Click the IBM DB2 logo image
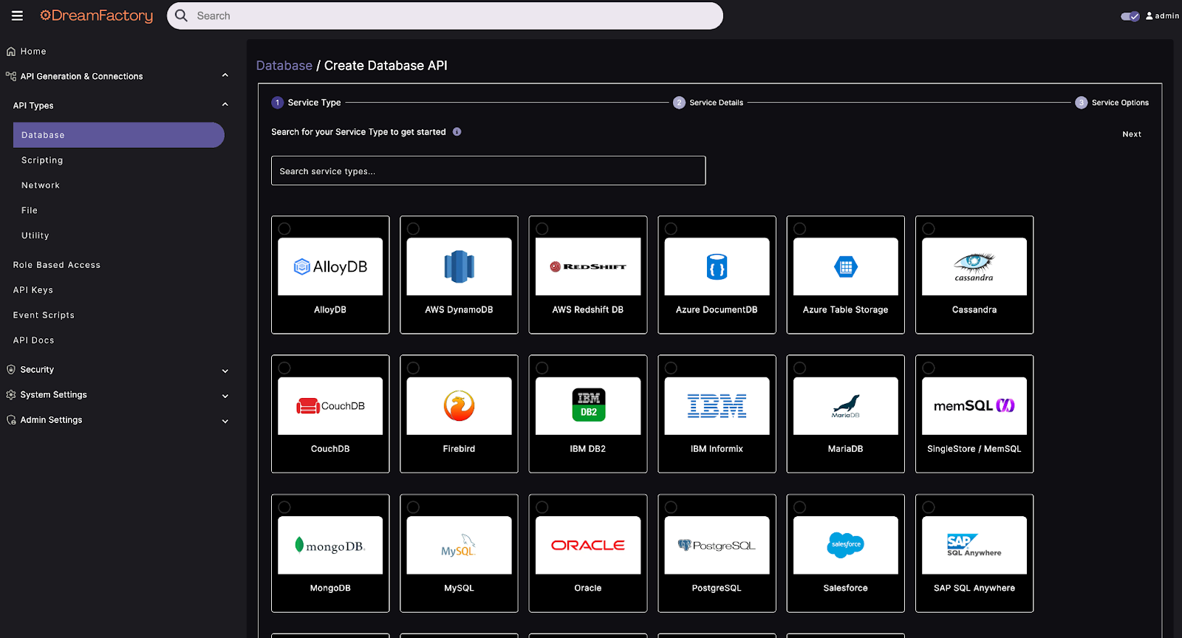Viewport: 1182px width, 638px height. (x=588, y=406)
